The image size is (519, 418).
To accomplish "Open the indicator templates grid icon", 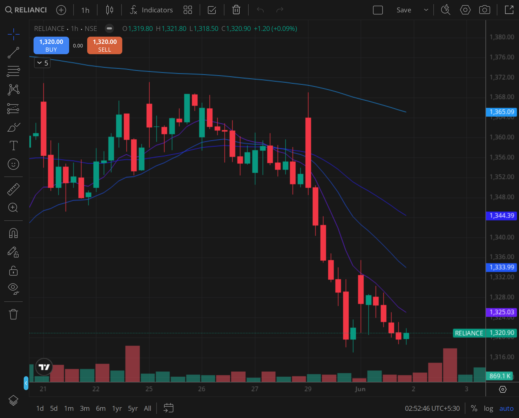I will (188, 10).
